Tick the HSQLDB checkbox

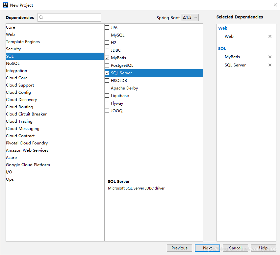tap(107, 81)
